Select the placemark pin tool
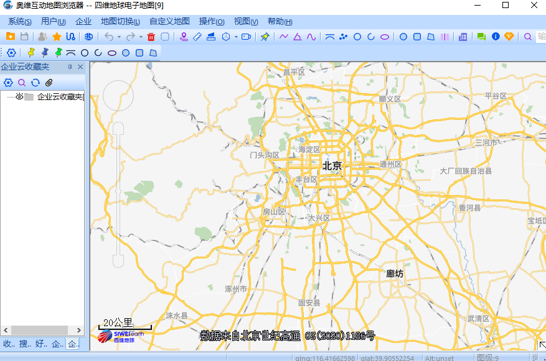 pyautogui.click(x=184, y=37)
